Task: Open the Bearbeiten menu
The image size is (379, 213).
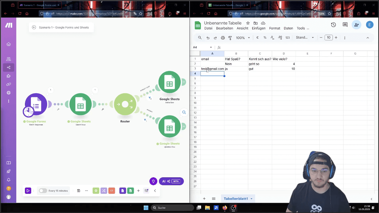Action: pos(225,28)
